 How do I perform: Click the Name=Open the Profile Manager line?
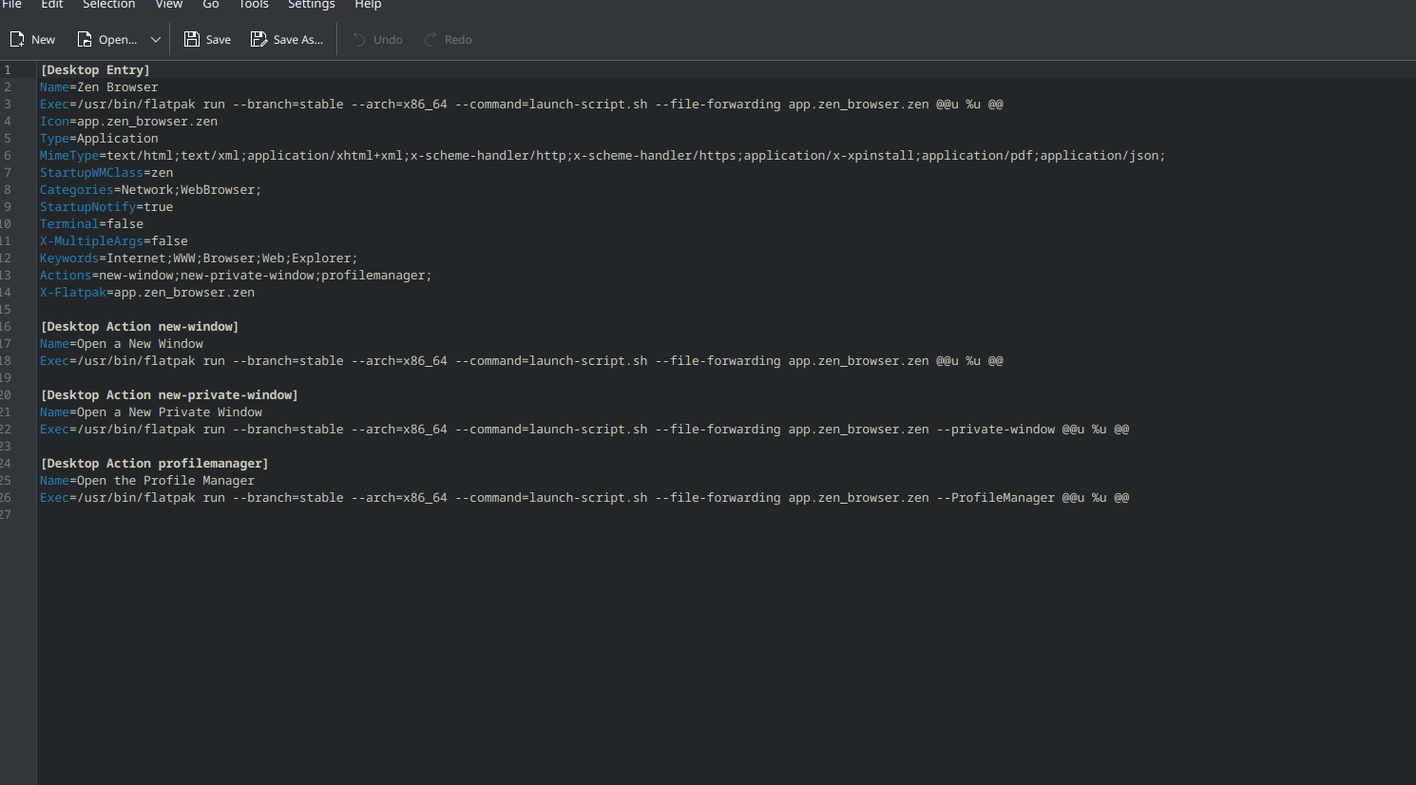pyautogui.click(x=147, y=481)
